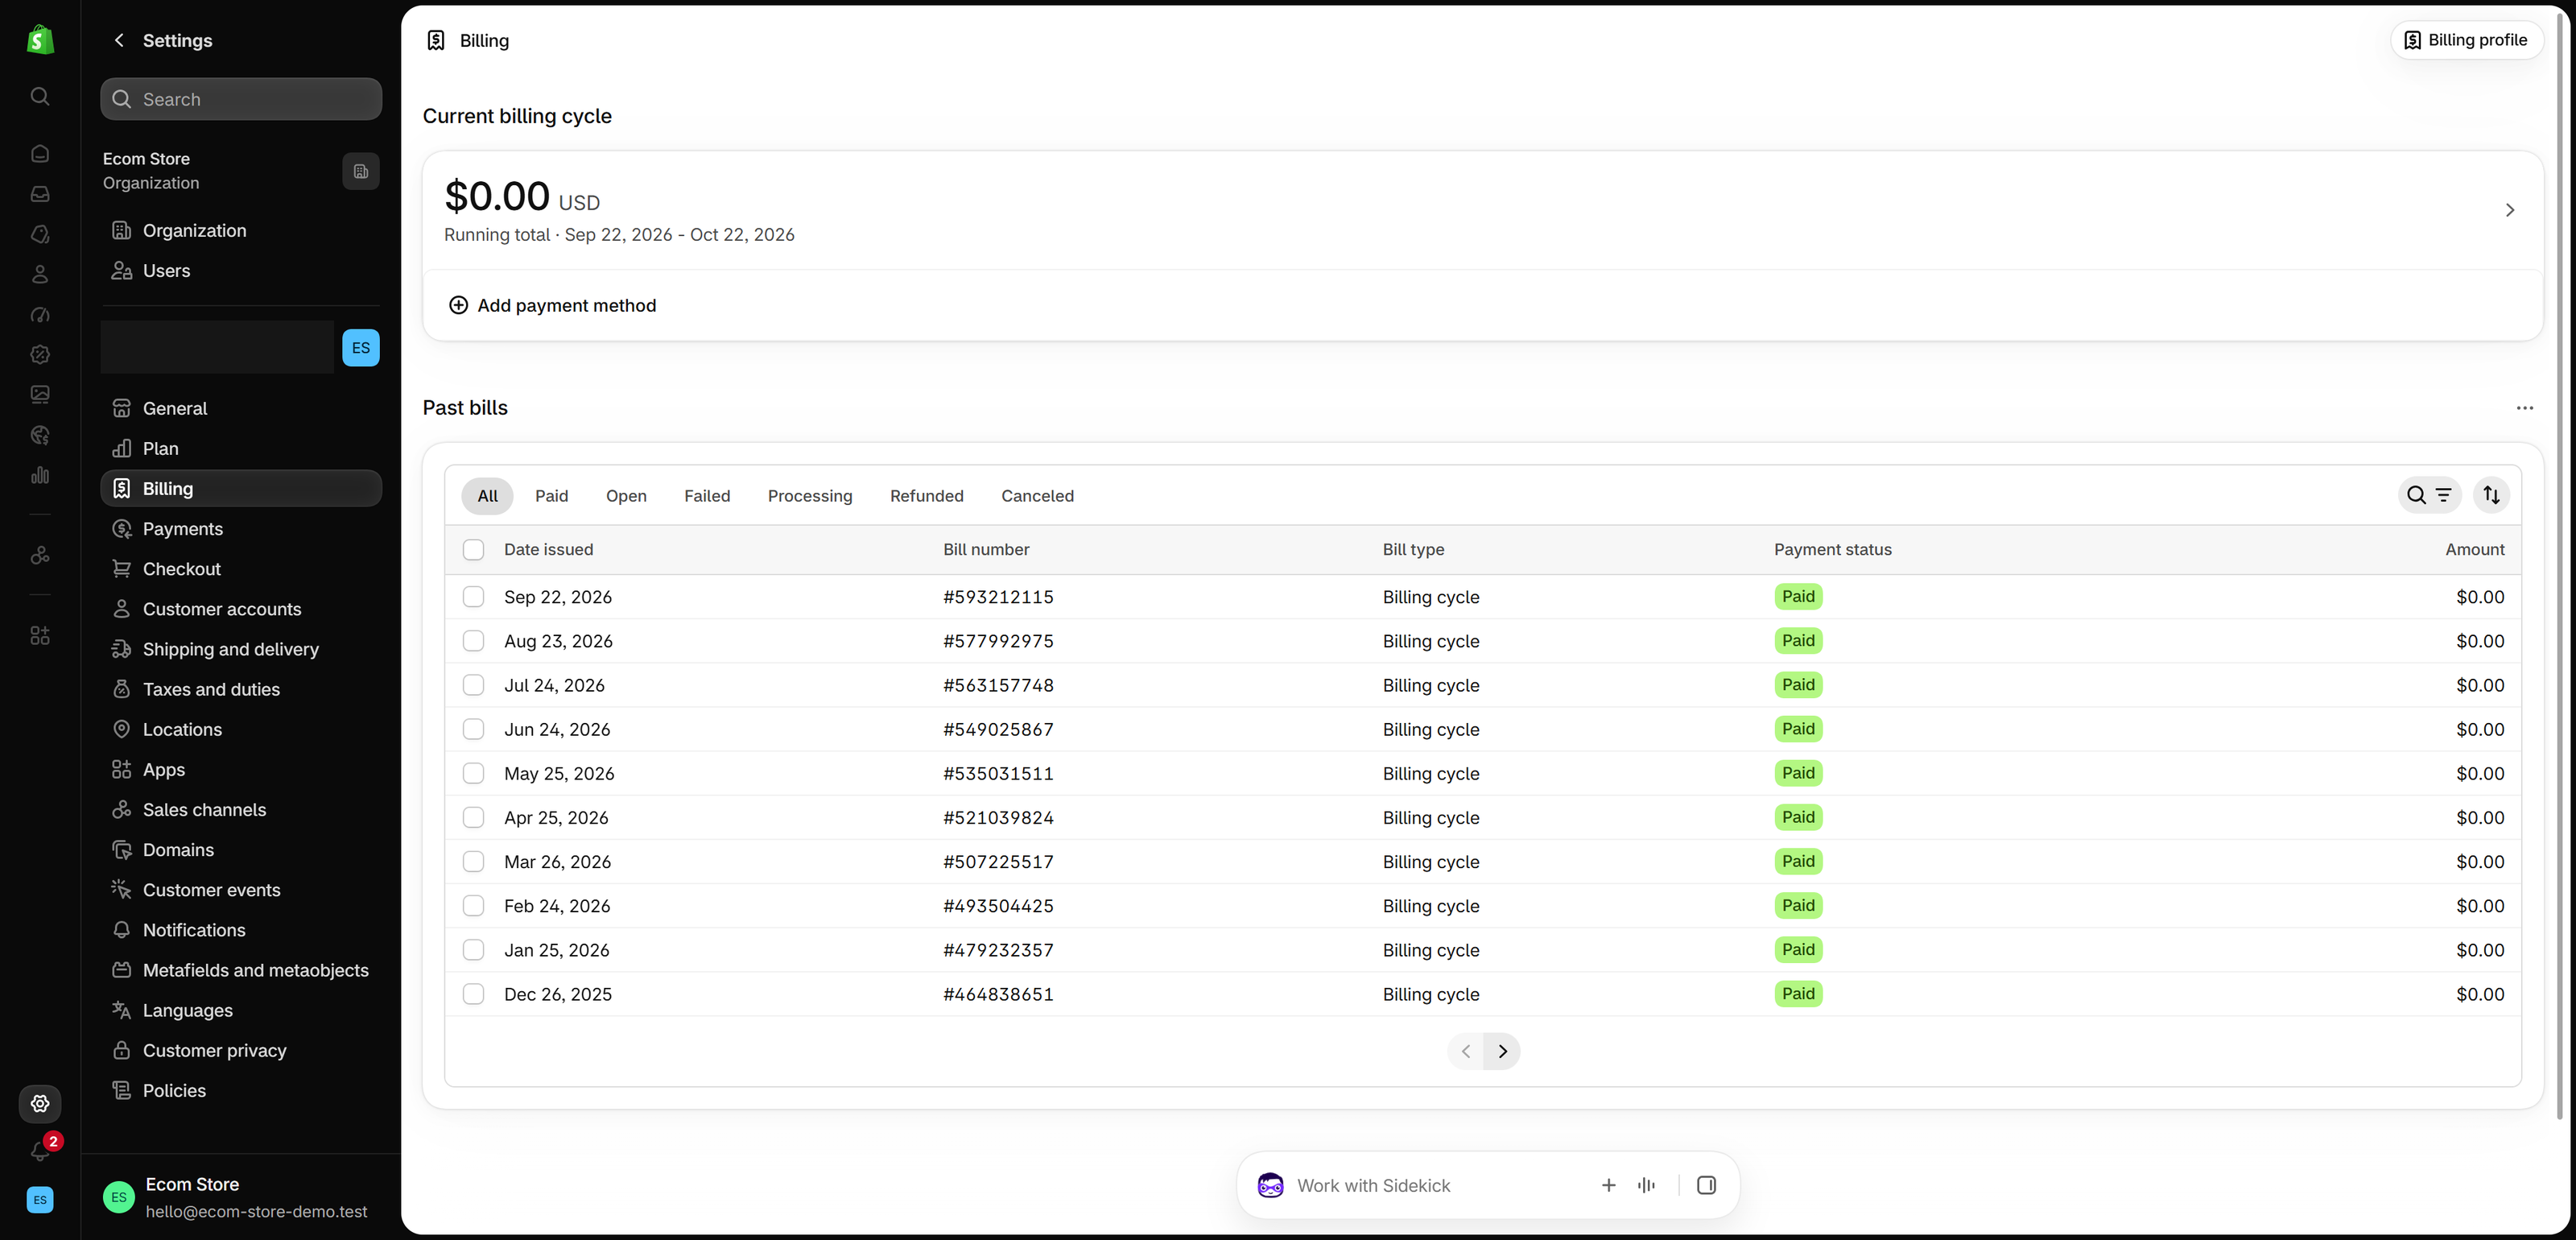This screenshot has width=2576, height=1240.
Task: Click the settings Search field
Action: point(241,99)
